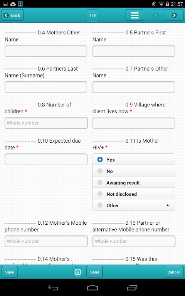Screen dimensions: 185x296
Task: Expand the Other option arrow
Action: click(x=168, y=205)
